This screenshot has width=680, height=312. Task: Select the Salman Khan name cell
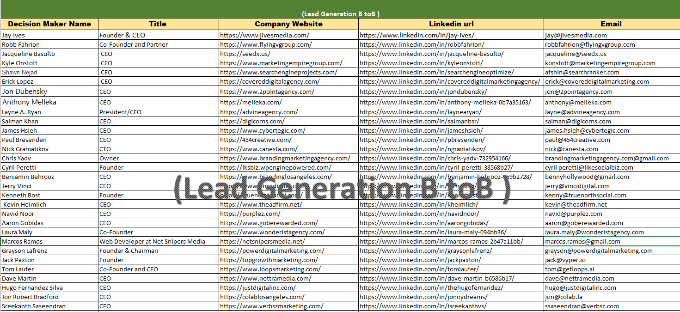(x=49, y=121)
